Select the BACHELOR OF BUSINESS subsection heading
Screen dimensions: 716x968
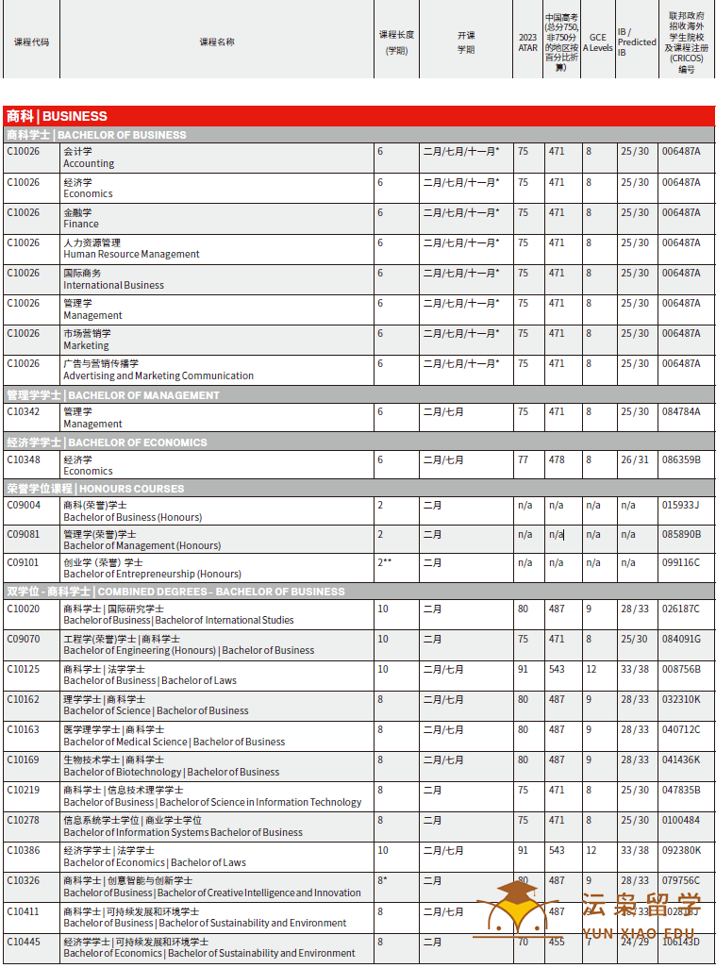(x=358, y=135)
